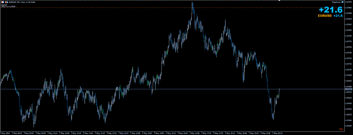This screenshot has height=135, width=353.
Task: Select the big +21.6 profit readout
Action: (x=331, y=10)
